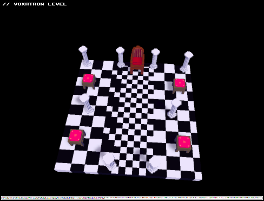
Task: Click the pillar immediately left of the throne
Action: pos(121,57)
